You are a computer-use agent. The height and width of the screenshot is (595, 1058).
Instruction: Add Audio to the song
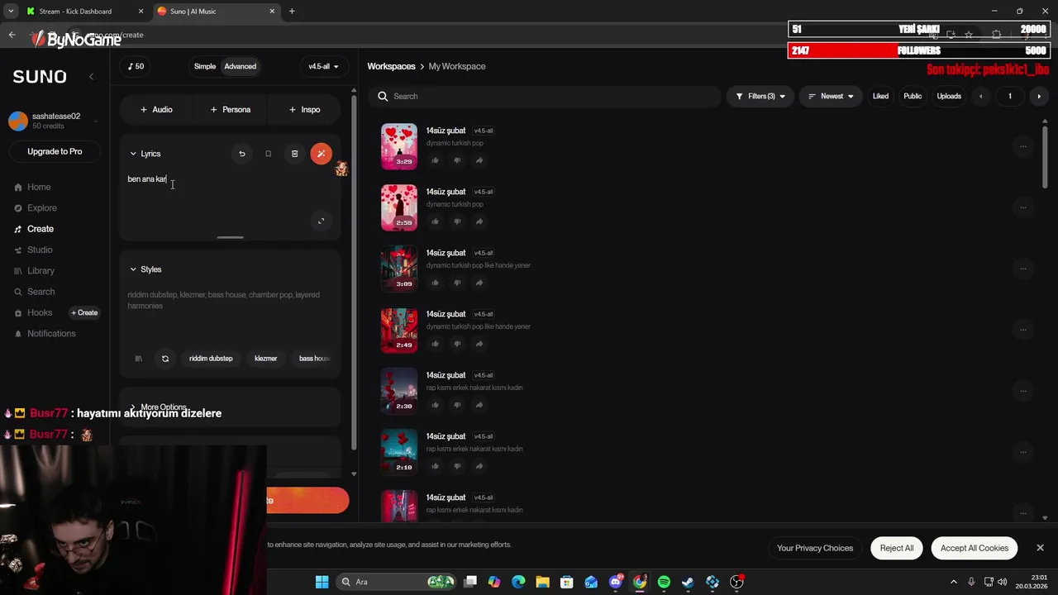(156, 109)
